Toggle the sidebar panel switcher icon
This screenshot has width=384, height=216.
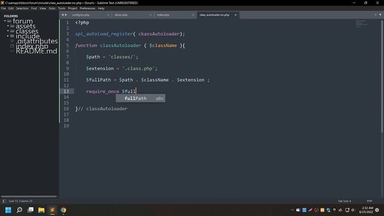click(4, 201)
